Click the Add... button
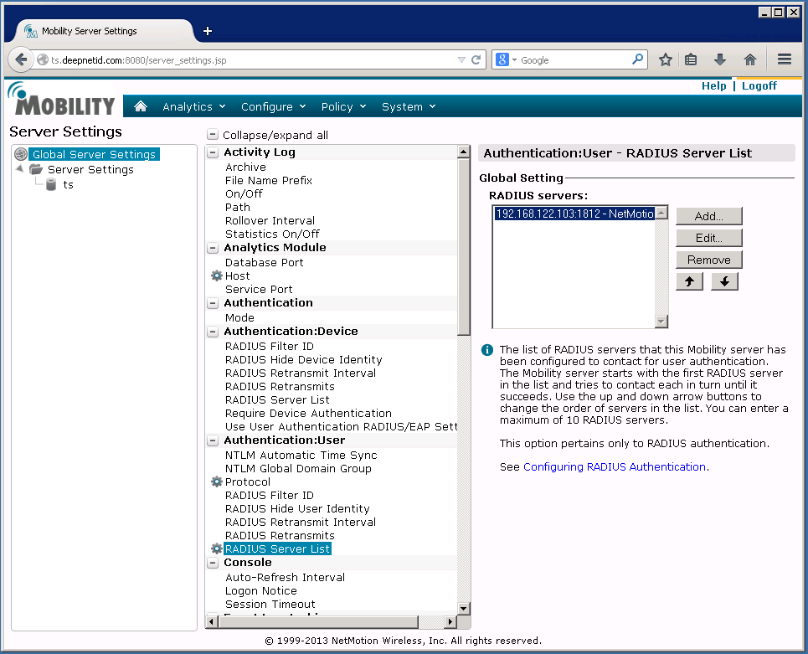Screen dimensions: 808x654 pyautogui.click(x=708, y=216)
